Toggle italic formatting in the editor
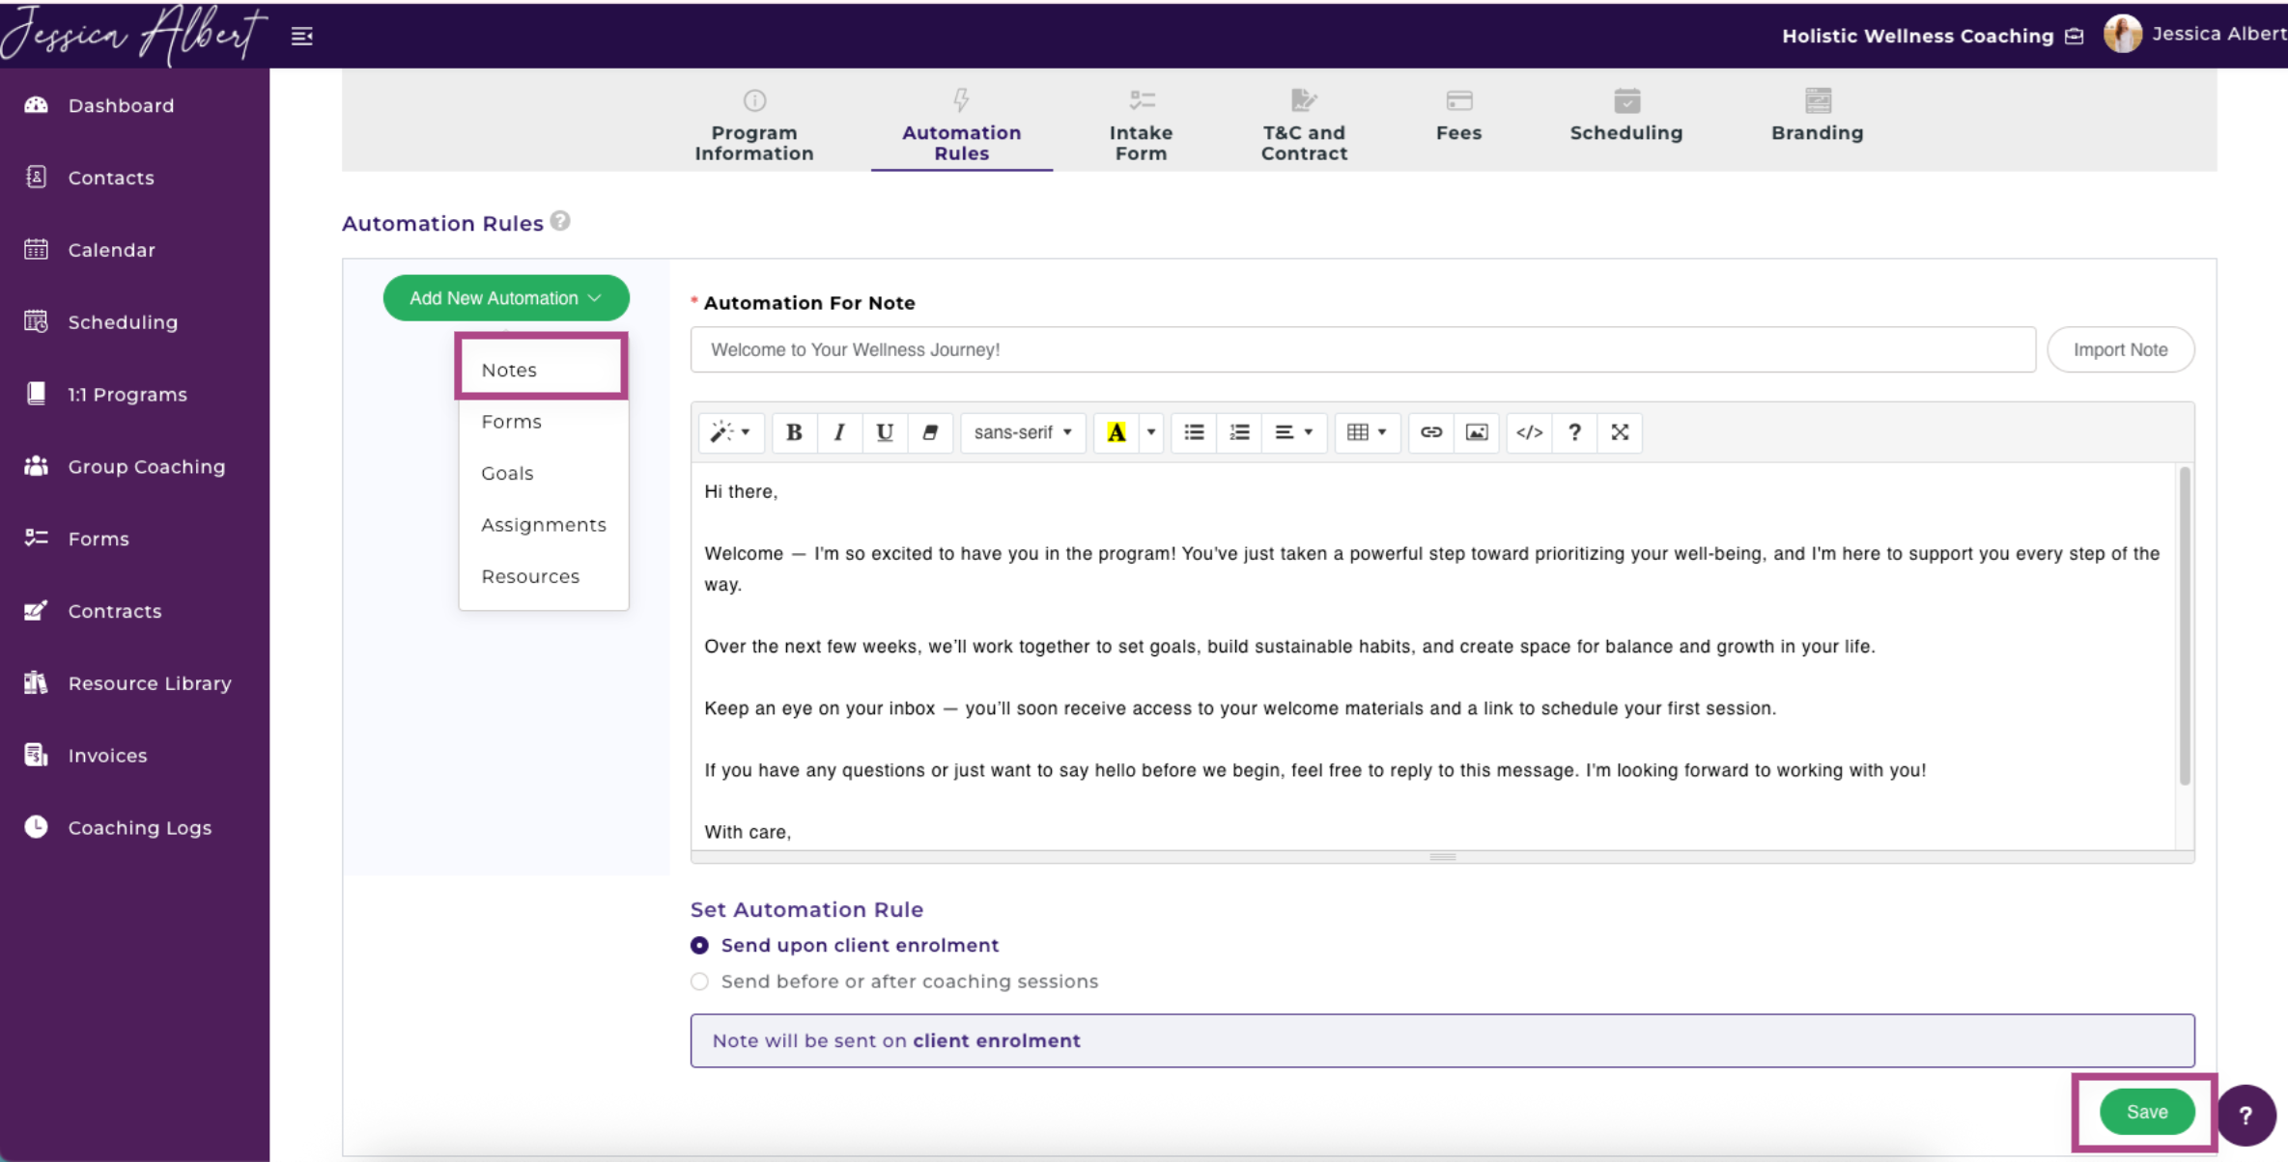The width and height of the screenshot is (2288, 1162). pyautogui.click(x=839, y=432)
